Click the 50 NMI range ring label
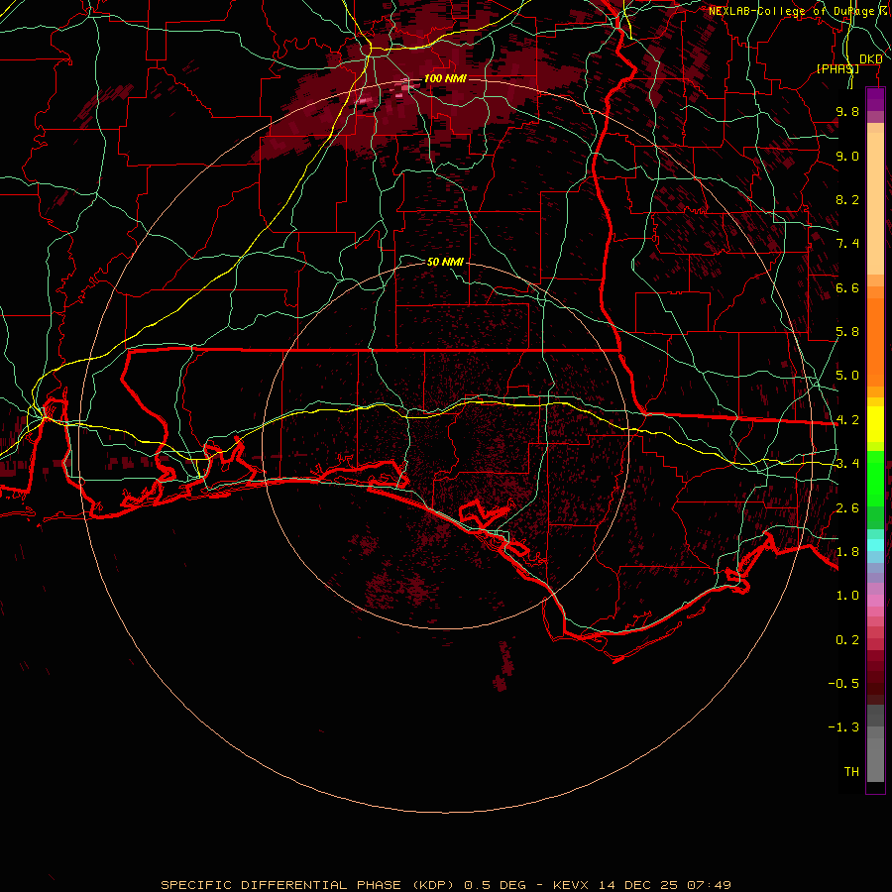 445,262
